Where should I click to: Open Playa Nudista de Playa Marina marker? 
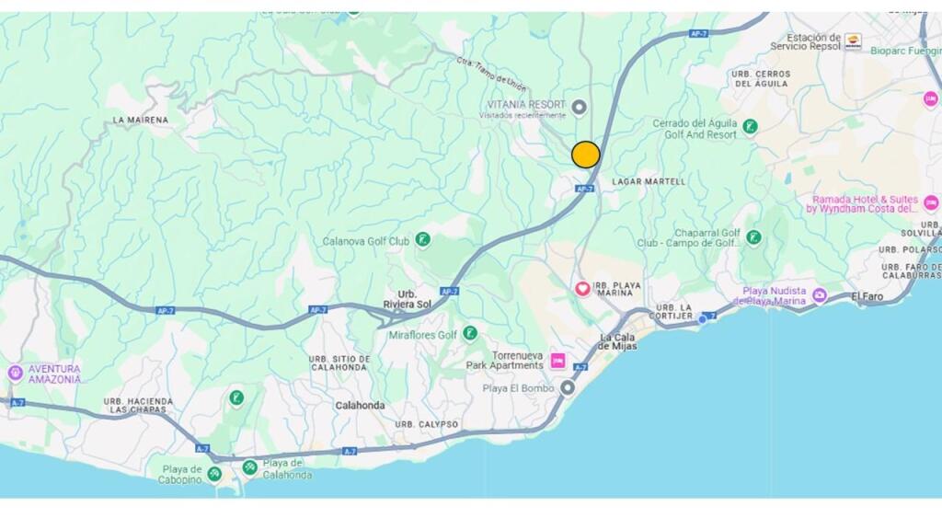click(820, 295)
